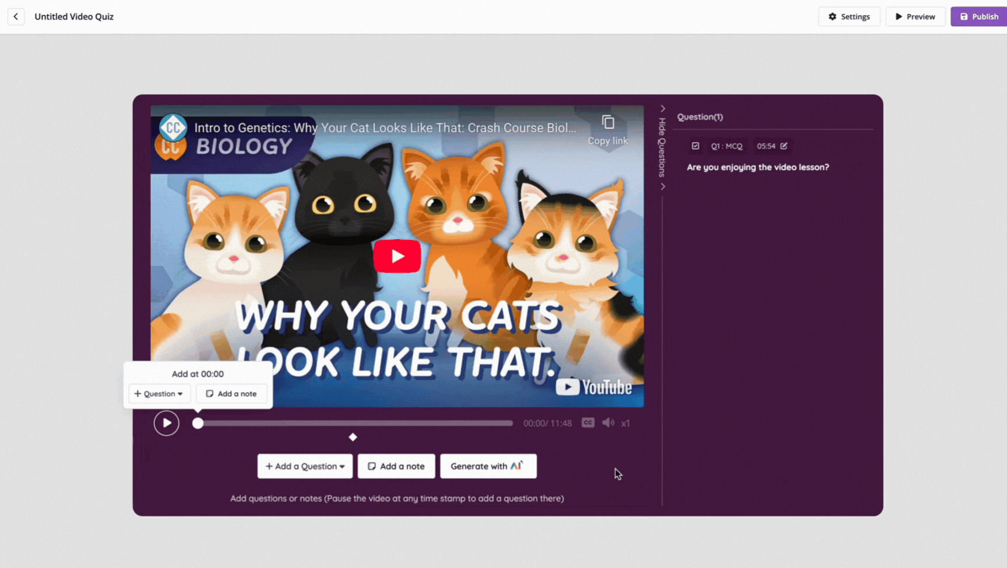1007x568 pixels.
Task: Click the Add at 00:00 label
Action: click(198, 374)
